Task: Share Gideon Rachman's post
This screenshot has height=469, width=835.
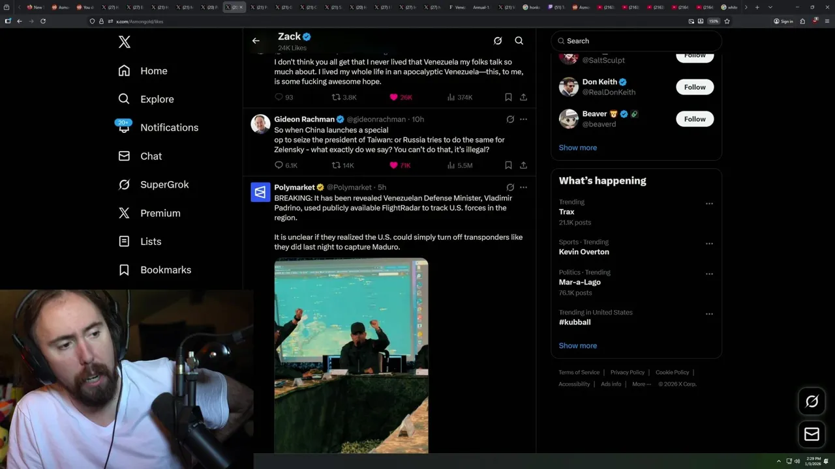Action: 523,165
